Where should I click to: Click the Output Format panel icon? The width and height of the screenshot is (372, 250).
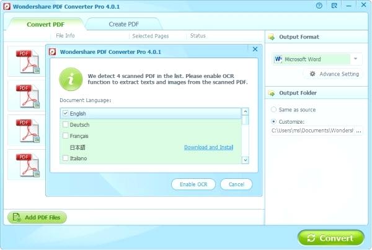point(272,37)
